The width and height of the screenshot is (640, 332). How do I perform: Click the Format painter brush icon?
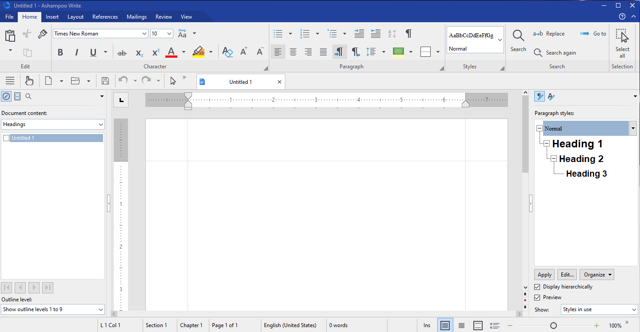(42, 34)
